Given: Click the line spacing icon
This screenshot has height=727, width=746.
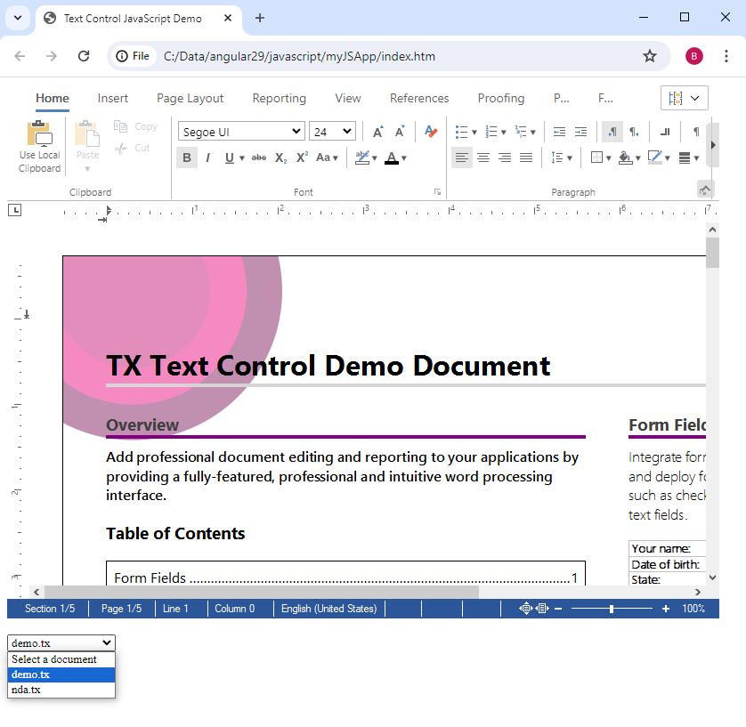Looking at the screenshot, I should pyautogui.click(x=556, y=158).
